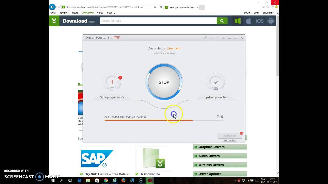Click the LOGIN link
The height and width of the screenshot is (184, 328).
click(x=247, y=13)
